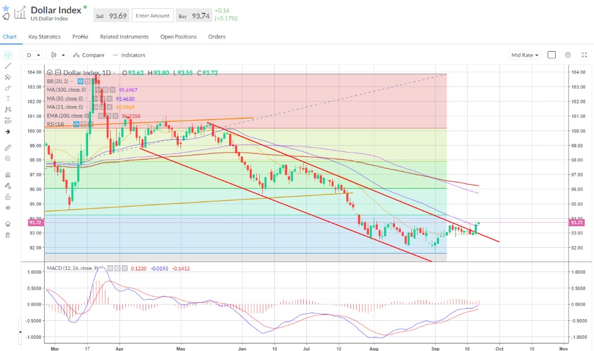Remove the EMA (200, close, 0) indicator

[115, 116]
